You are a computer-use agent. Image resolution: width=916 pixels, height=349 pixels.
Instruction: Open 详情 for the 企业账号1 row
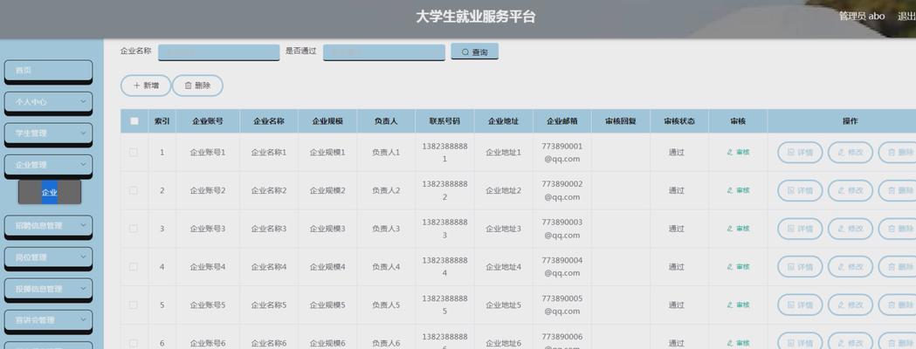point(800,153)
